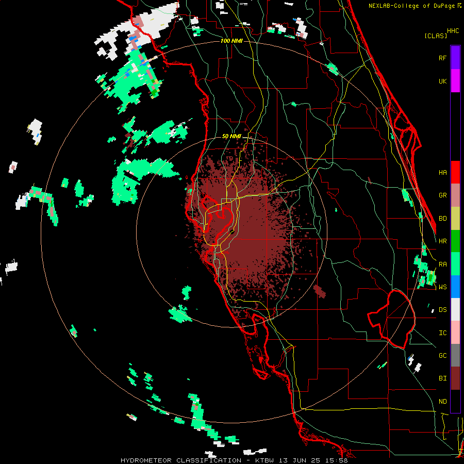Screen dimensions: 464x464
Task: Click the KTBW radar station identifier
Action: click(264, 460)
